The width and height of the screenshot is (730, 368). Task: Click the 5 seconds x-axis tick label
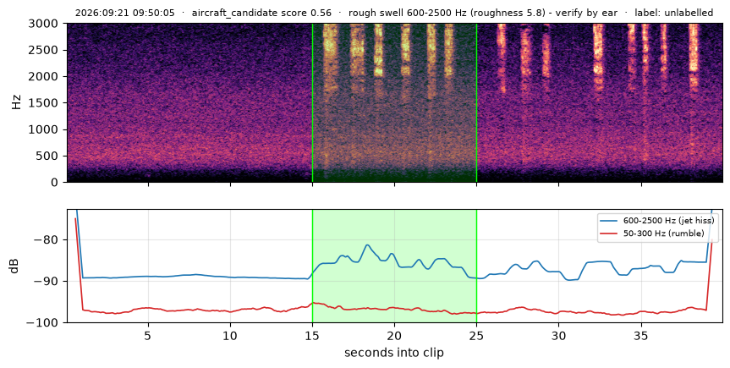point(148,335)
